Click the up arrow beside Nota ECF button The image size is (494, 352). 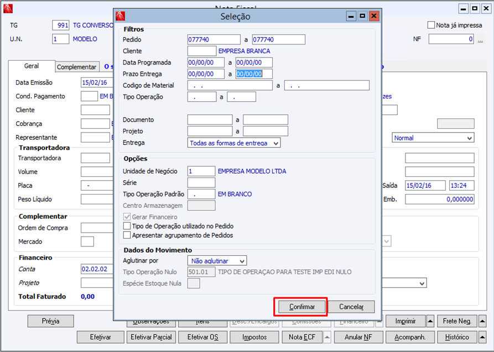(x=327, y=337)
